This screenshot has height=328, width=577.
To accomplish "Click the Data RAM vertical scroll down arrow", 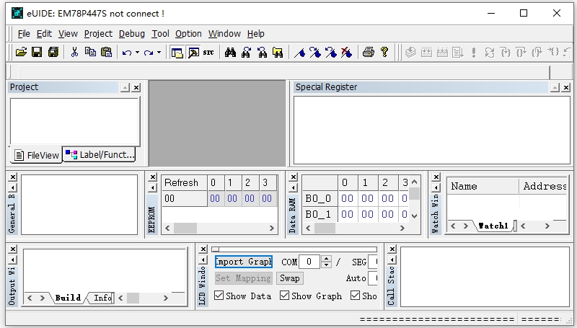I will (x=414, y=216).
